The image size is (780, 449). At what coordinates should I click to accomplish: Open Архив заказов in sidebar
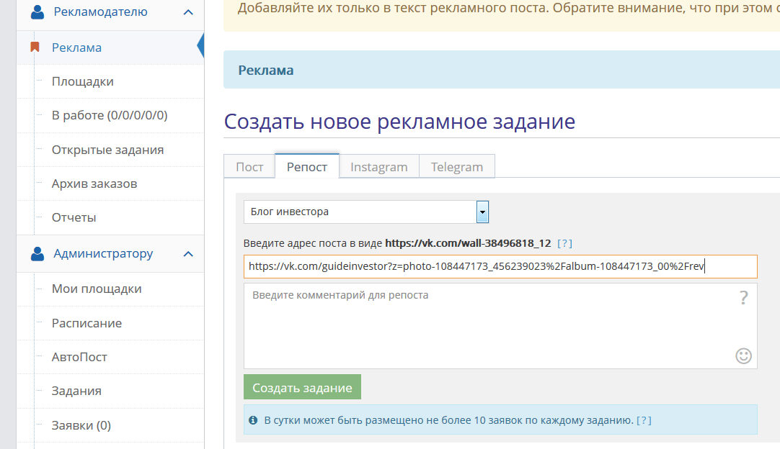tap(94, 183)
